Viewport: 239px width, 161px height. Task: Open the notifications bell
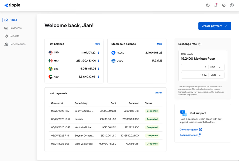pos(216,5)
